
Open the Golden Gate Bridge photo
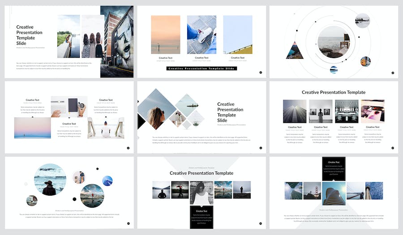click(312, 191)
